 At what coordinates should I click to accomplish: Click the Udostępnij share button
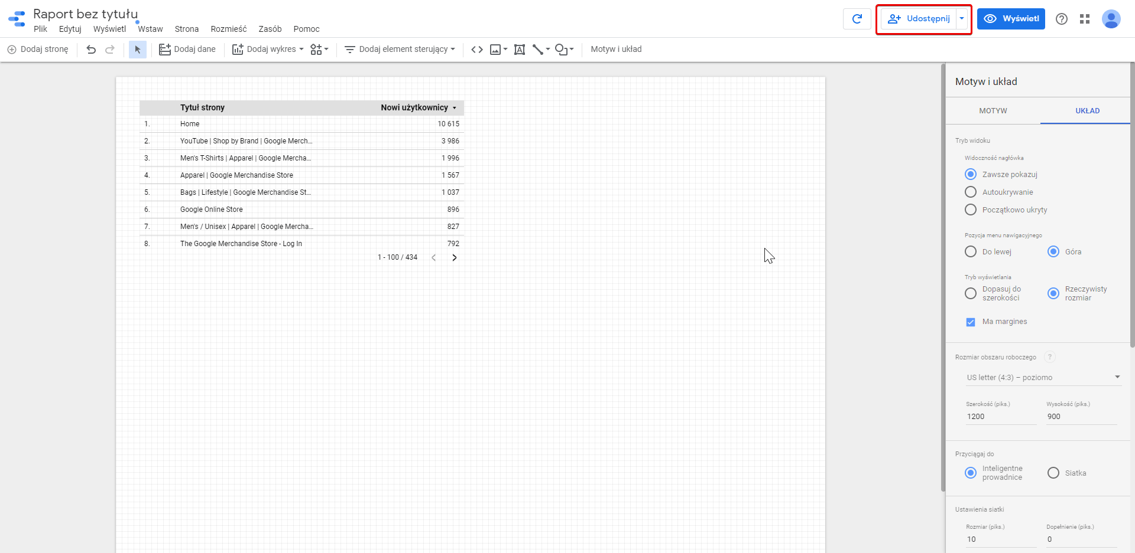coord(919,19)
